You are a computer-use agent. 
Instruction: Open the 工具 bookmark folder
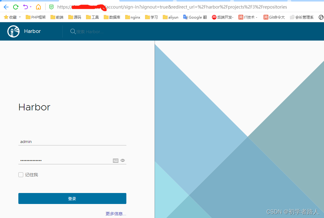(x=92, y=17)
